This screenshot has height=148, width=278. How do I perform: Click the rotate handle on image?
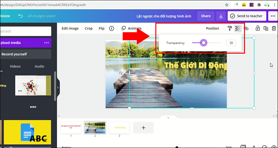[121, 73]
